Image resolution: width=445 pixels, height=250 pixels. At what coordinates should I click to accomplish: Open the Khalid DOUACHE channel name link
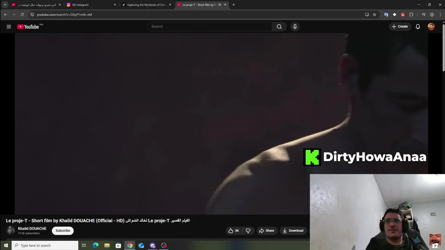click(32, 228)
